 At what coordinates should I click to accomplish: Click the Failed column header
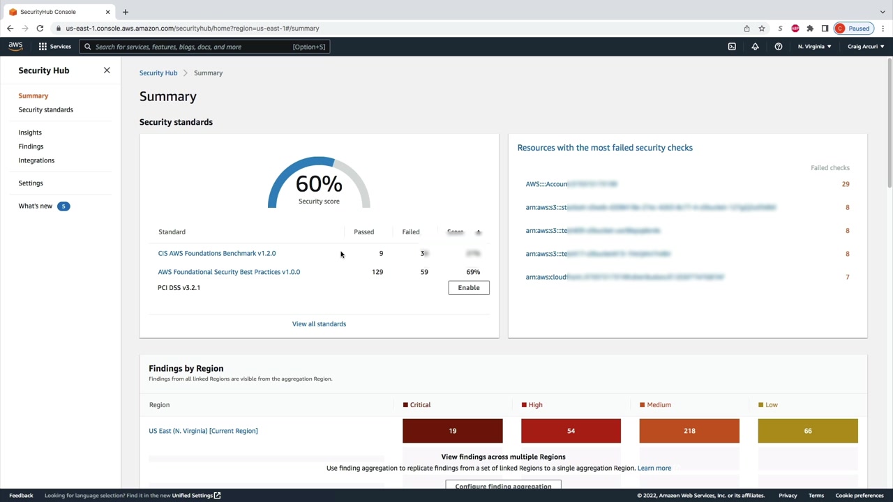click(x=411, y=232)
